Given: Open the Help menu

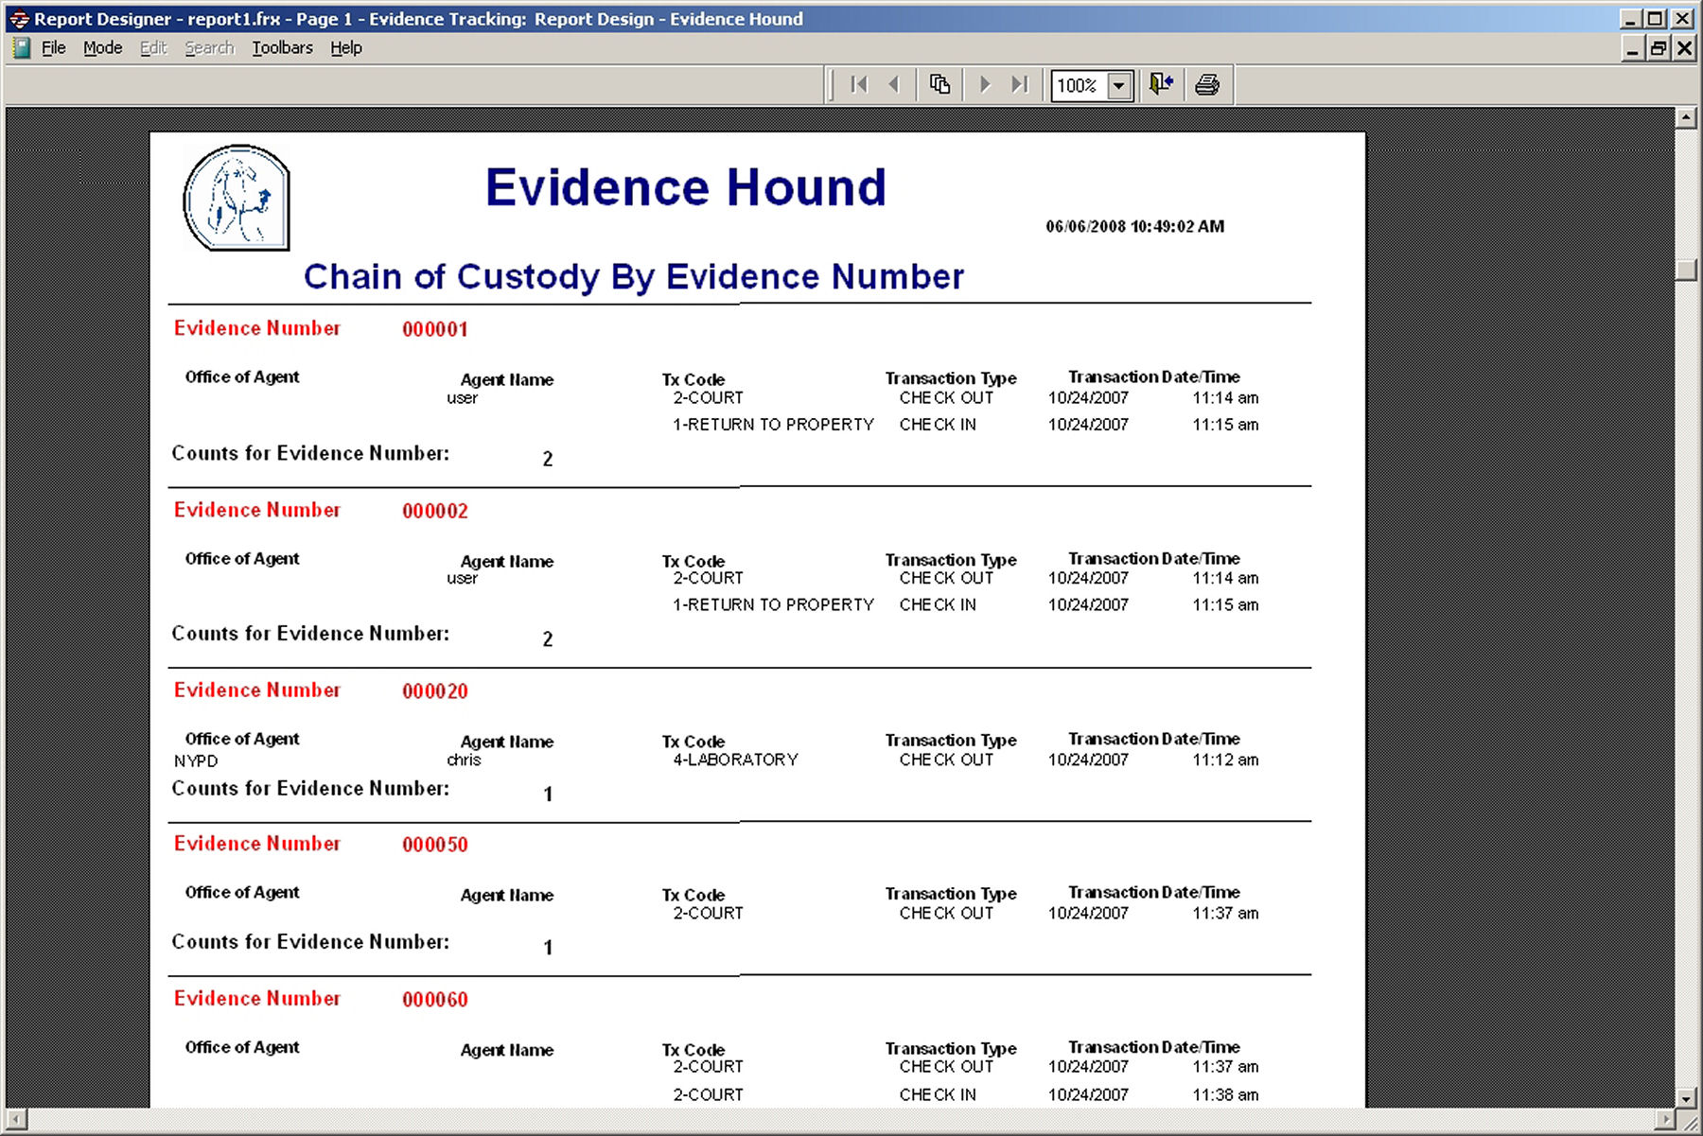Looking at the screenshot, I should (x=346, y=48).
